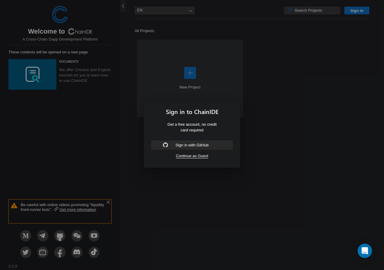Open the Medium social link icon
Image resolution: width=384 pixels, height=270 pixels.
(x=26, y=236)
